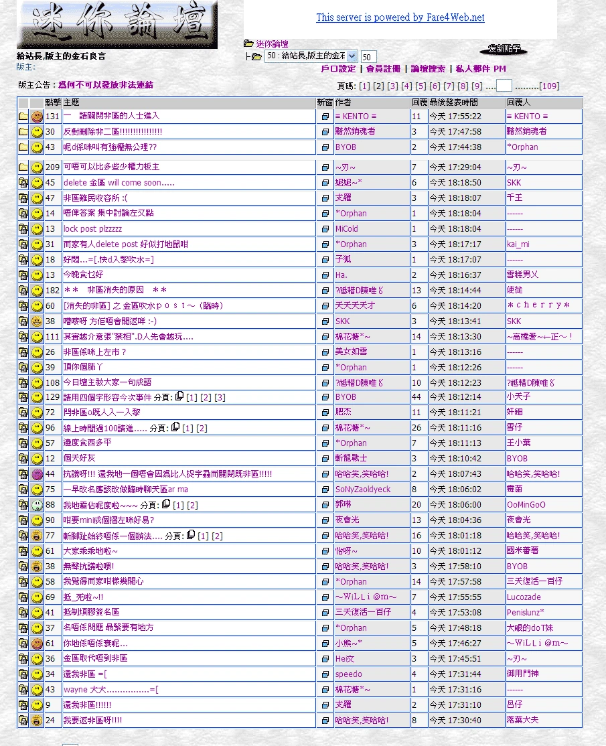
Task: Open new-window icon in the SoNyZaoldyeck row
Action: pyautogui.click(x=325, y=489)
